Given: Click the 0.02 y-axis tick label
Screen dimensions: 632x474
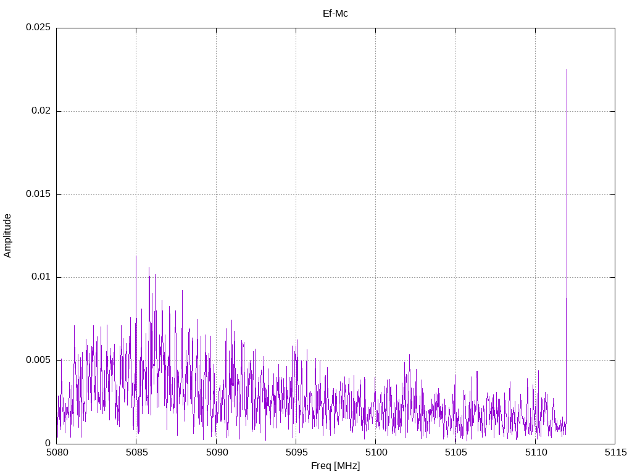Looking at the screenshot, I should click(40, 111).
